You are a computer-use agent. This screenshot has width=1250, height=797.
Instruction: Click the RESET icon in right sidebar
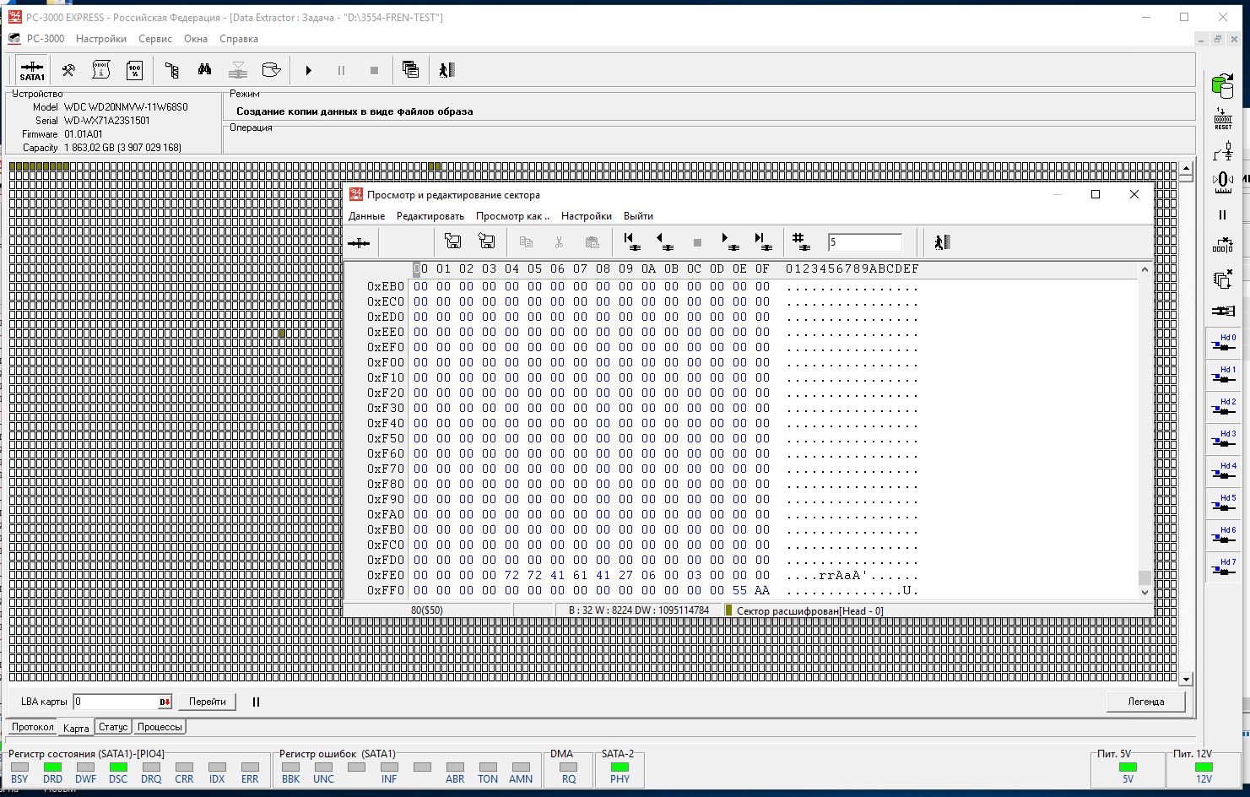coord(1223,118)
